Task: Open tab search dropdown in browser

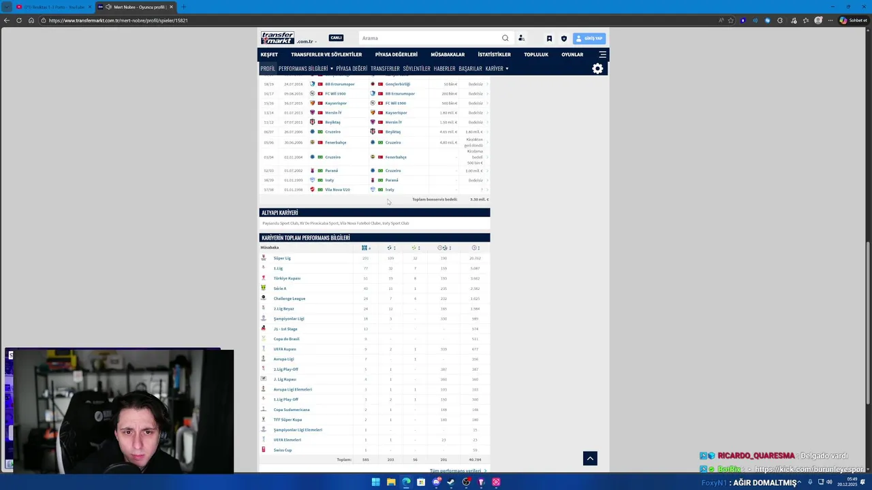Action: point(7,7)
